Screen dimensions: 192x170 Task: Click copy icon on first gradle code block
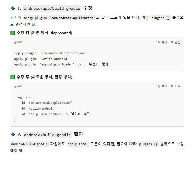coord(159,42)
